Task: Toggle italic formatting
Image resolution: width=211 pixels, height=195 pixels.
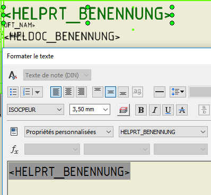Action: click(155, 110)
